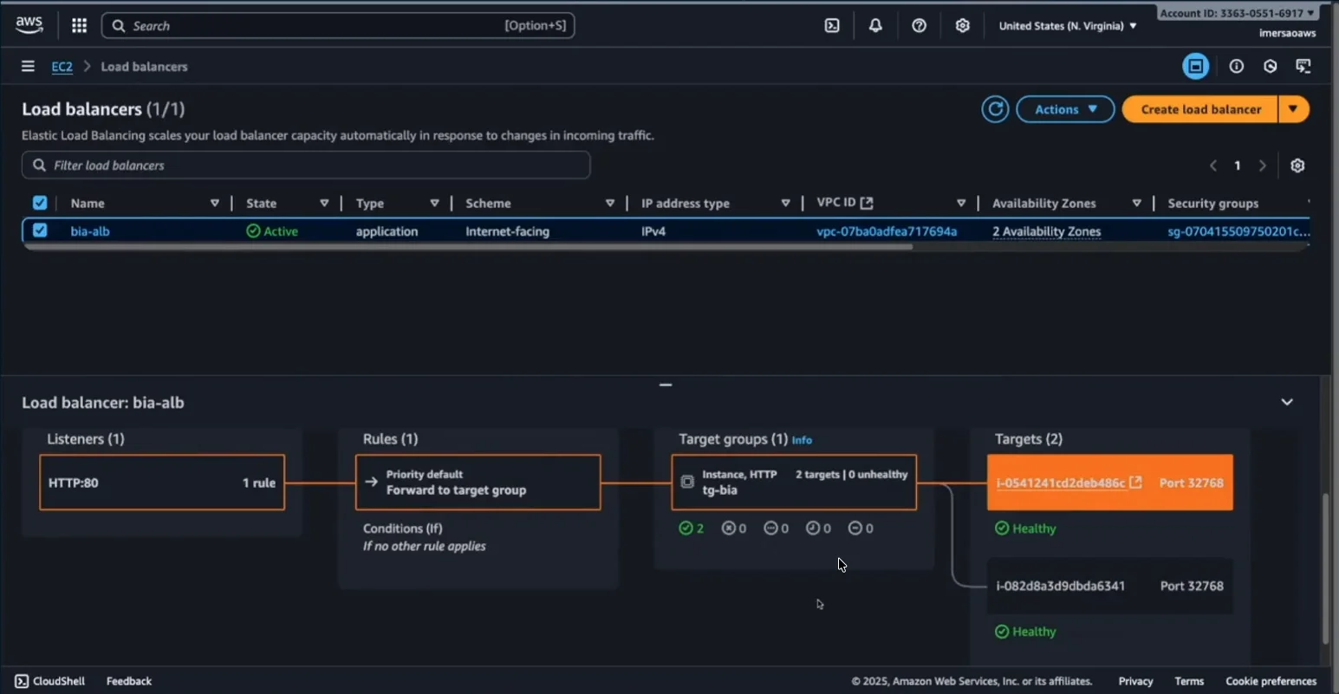This screenshot has width=1339, height=694.
Task: Click the highlighted split-panel view icon
Action: [x=1196, y=66]
